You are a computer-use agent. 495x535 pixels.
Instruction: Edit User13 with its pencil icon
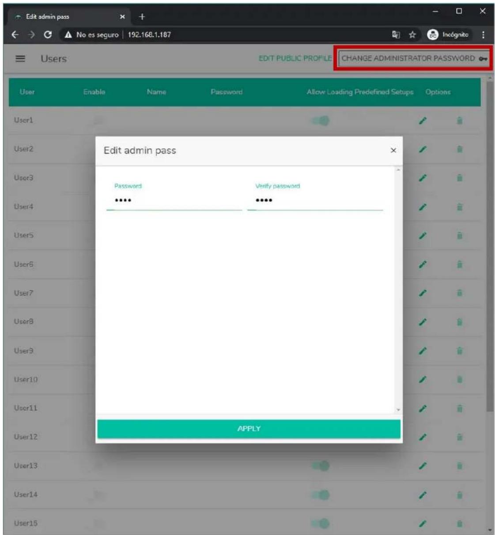point(423,466)
